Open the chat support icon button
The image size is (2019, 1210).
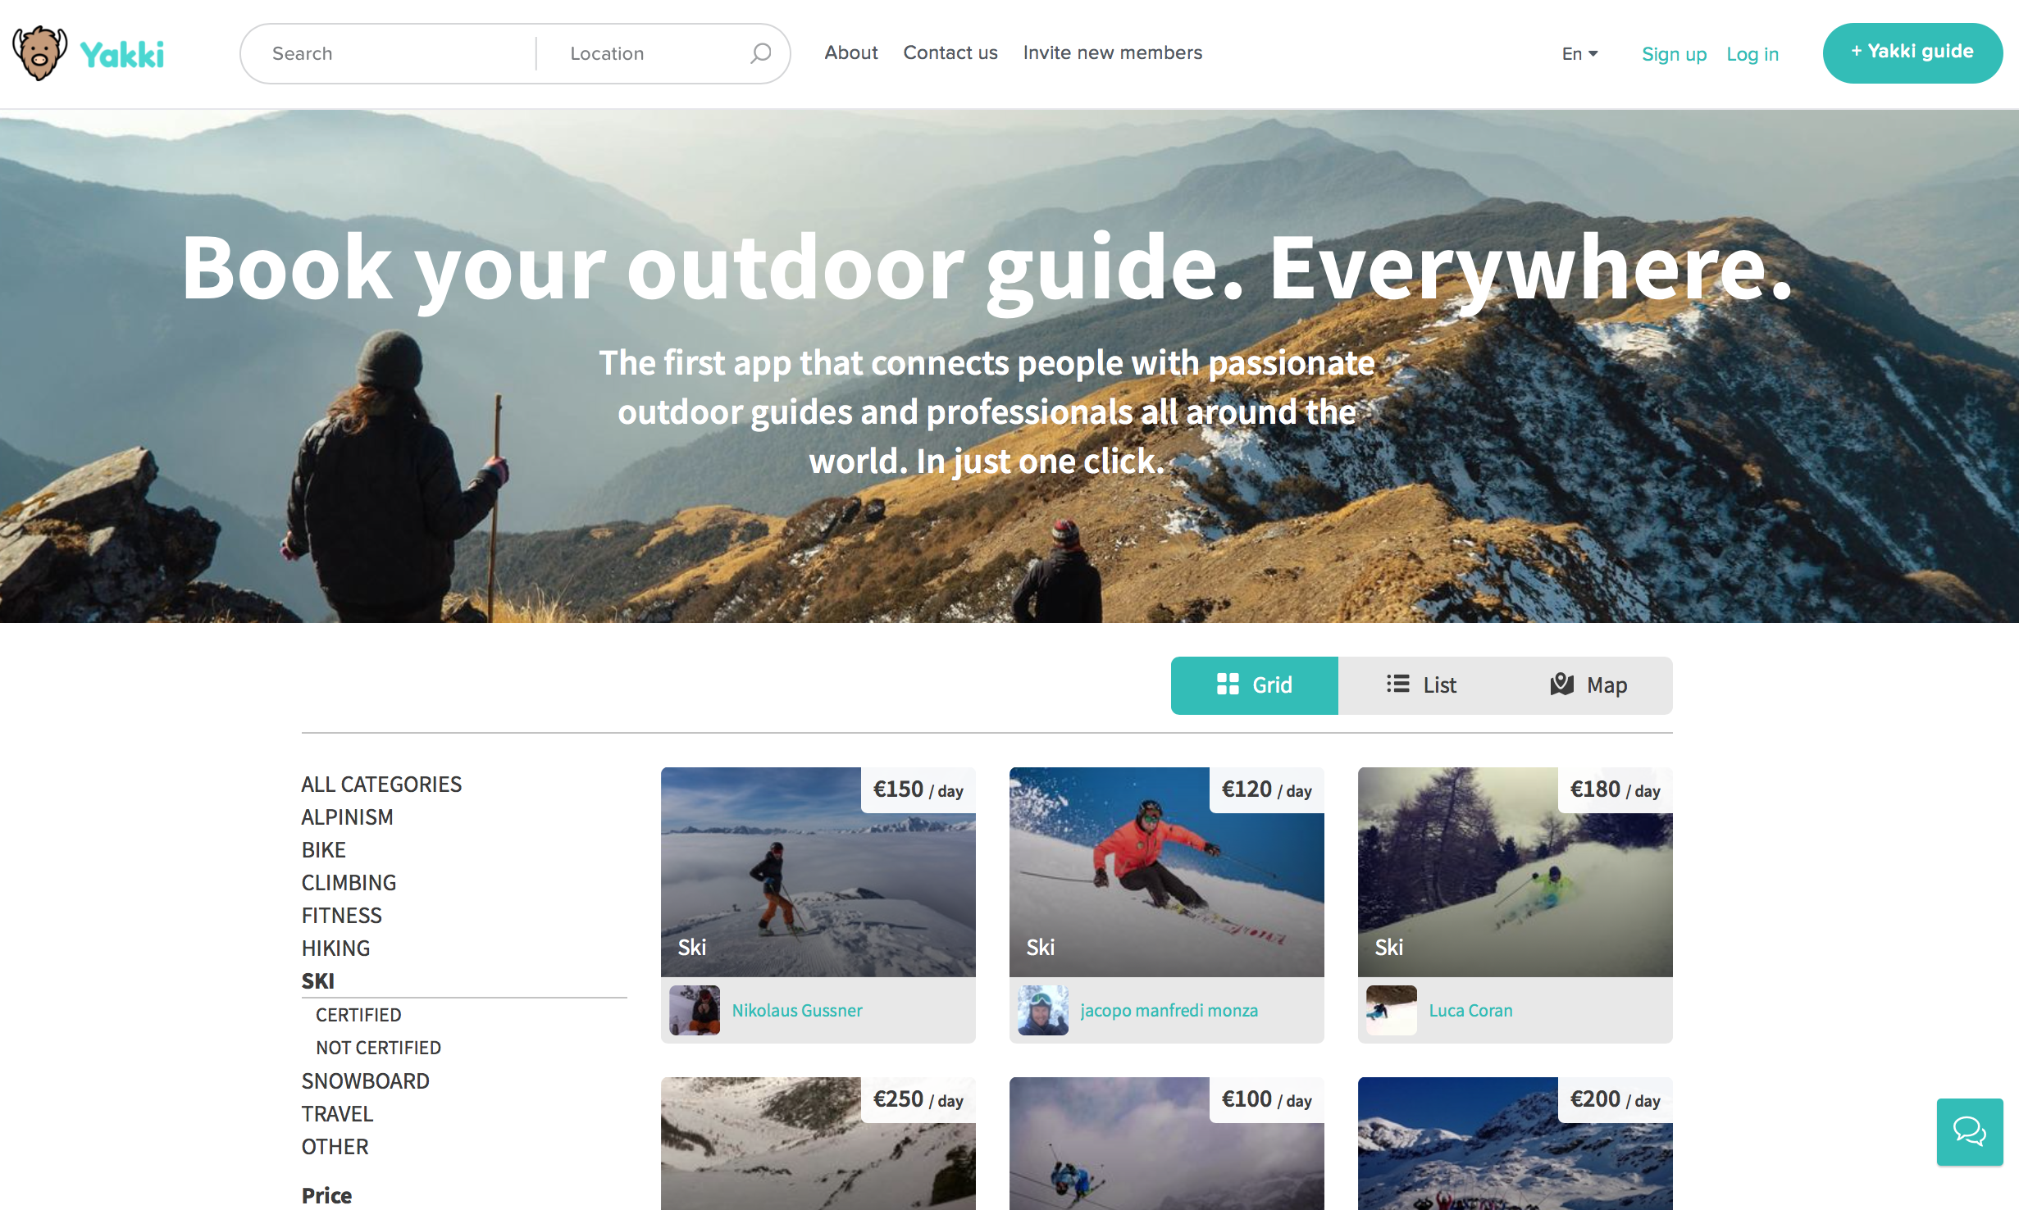click(1969, 1131)
